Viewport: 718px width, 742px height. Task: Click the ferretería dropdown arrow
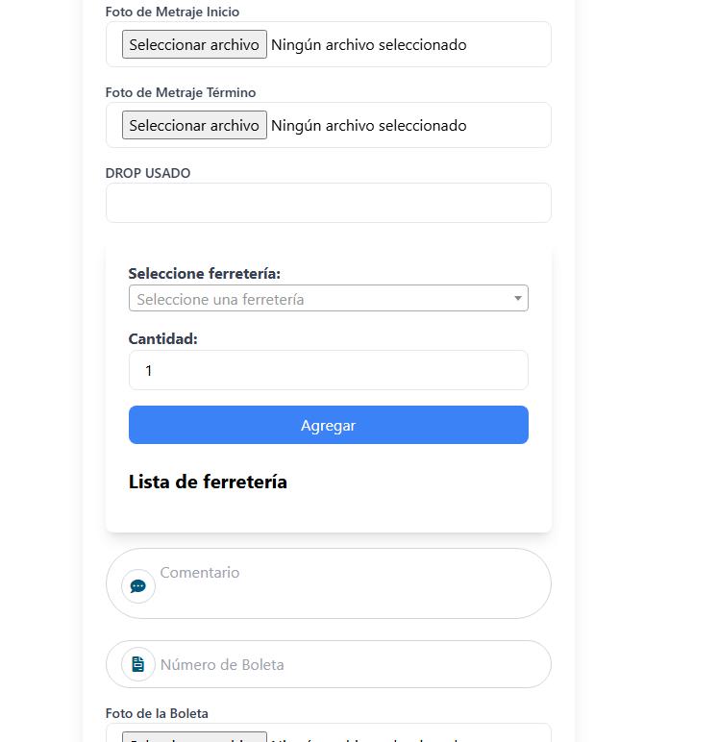point(518,299)
